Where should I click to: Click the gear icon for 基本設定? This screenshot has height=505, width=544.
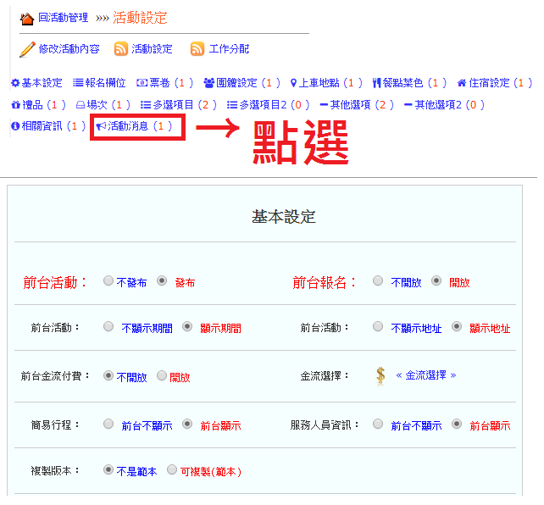(15, 83)
